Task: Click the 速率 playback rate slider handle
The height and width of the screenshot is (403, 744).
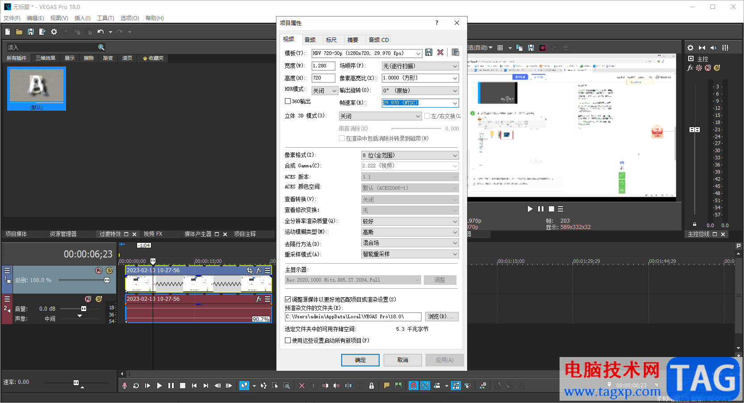Action: [76, 382]
